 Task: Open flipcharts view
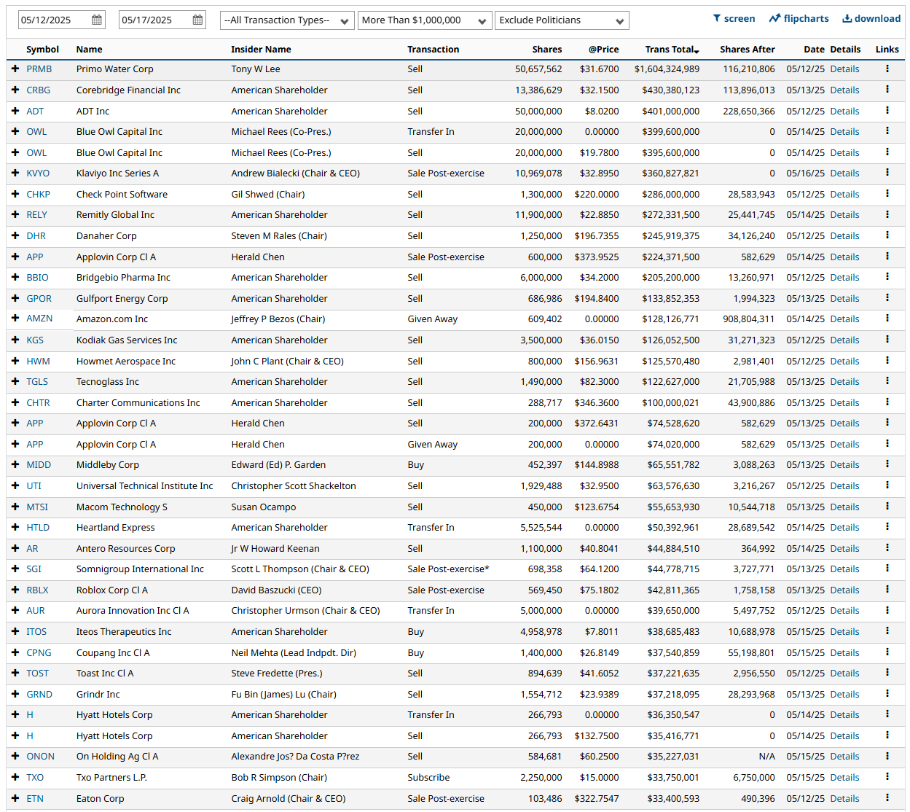pos(799,18)
